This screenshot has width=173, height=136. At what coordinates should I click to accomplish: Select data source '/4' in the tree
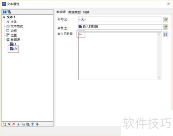click(14, 49)
